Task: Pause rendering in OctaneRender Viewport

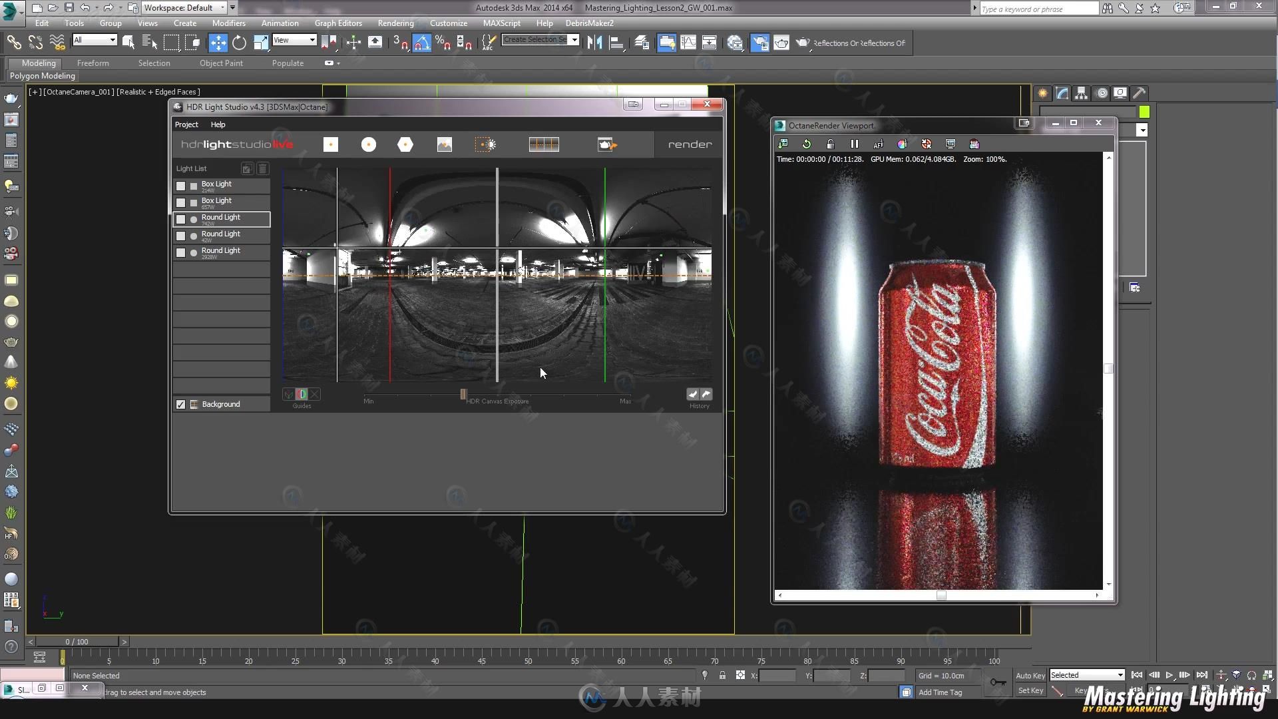Action: 854,144
